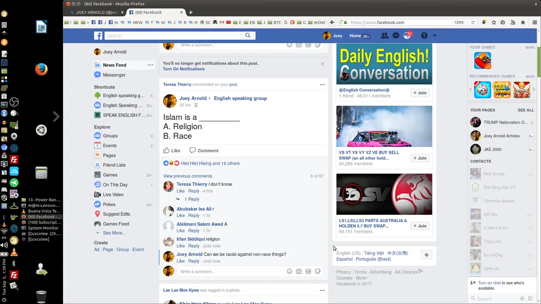The width and height of the screenshot is (541, 304).
Task: Go to Firefox home page icon
Action: [523, 22]
